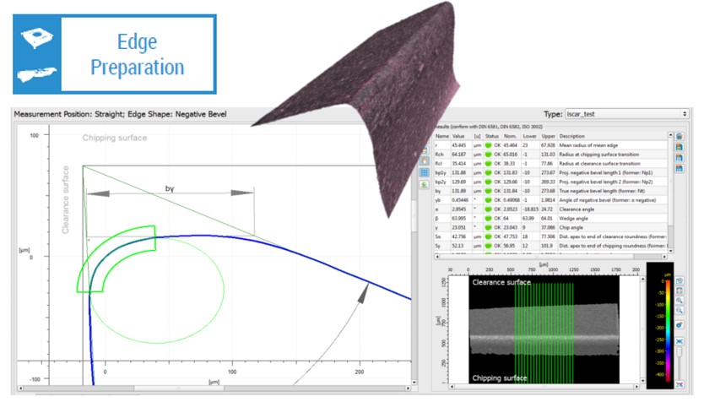Click the top icon beside the color scale
Screen dimensions: 704x402
(680, 281)
